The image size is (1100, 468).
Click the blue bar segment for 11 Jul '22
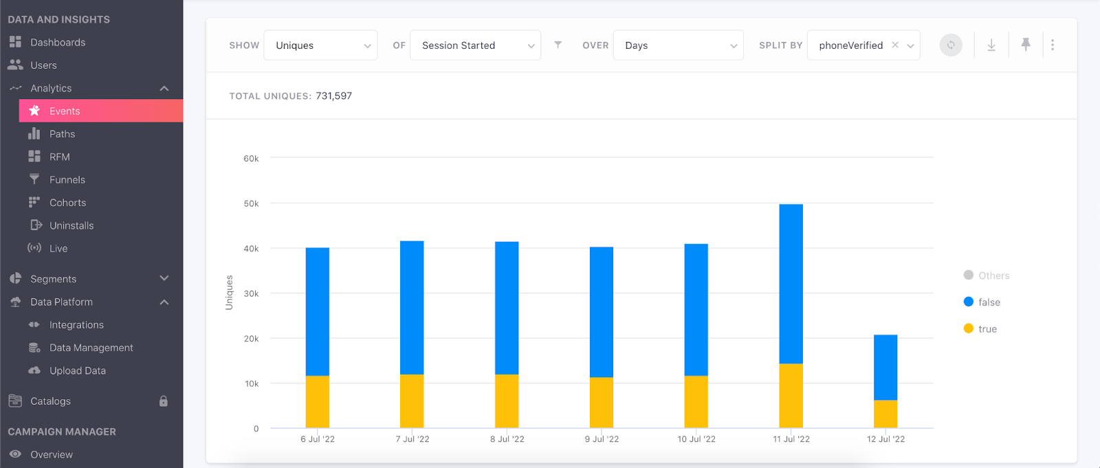point(791,283)
